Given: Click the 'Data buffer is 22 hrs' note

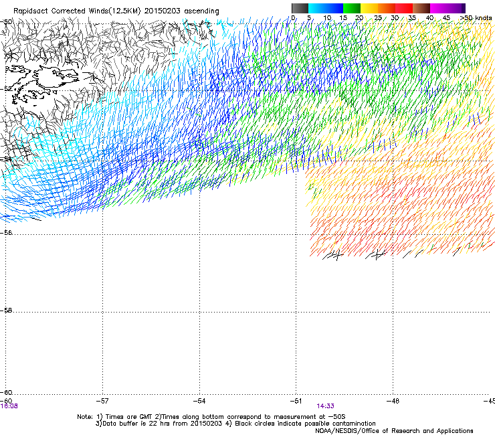Looking at the screenshot, I should pos(159,424).
